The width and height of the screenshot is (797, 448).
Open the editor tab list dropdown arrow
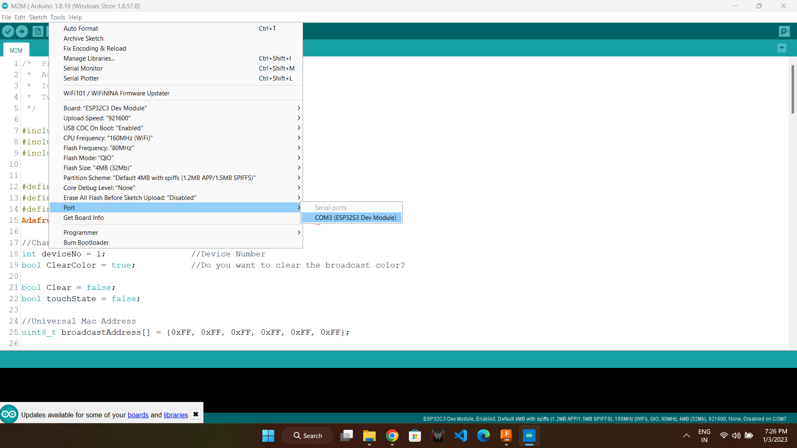point(782,48)
